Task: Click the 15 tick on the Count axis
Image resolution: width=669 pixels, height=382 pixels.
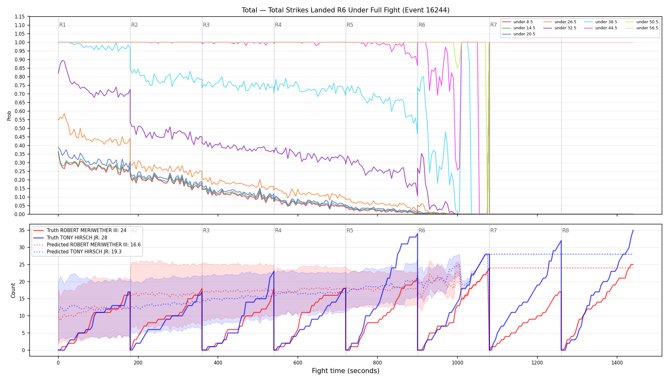Action: [x=22, y=299]
